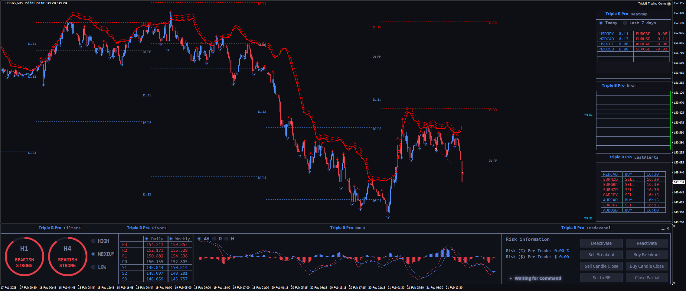Image resolution: width=686 pixels, height=291 pixels.
Task: Click the H4 bearish strong trend gauge
Action: pyautogui.click(x=67, y=257)
